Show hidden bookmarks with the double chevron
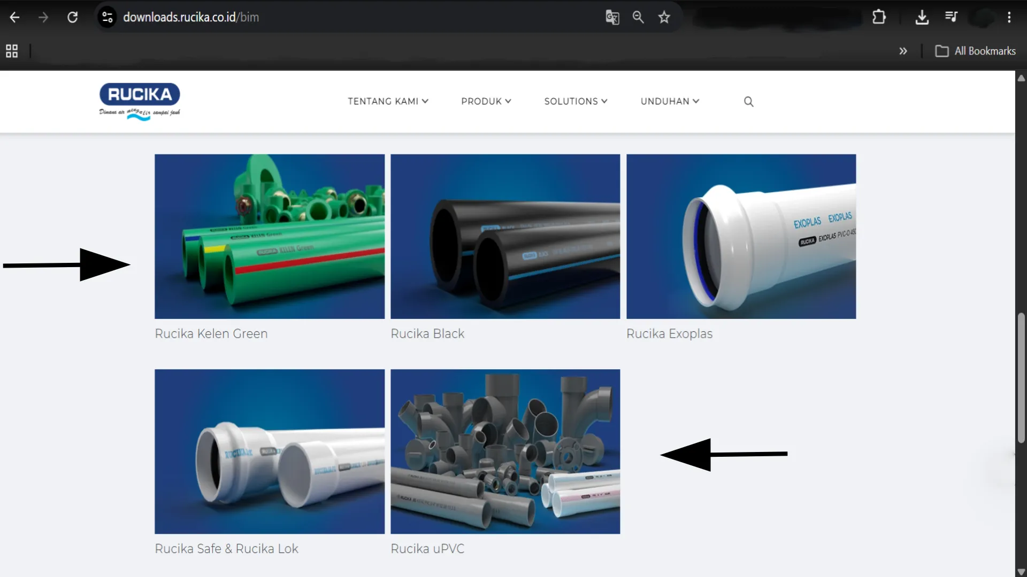The width and height of the screenshot is (1027, 577). pyautogui.click(x=903, y=51)
